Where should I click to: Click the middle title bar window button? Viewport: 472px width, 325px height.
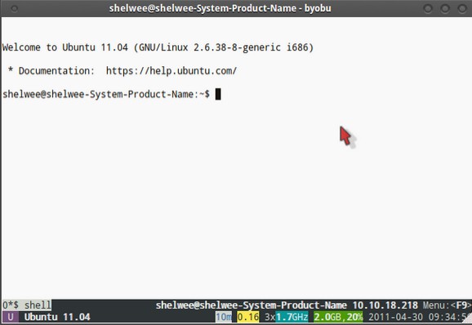point(445,9)
